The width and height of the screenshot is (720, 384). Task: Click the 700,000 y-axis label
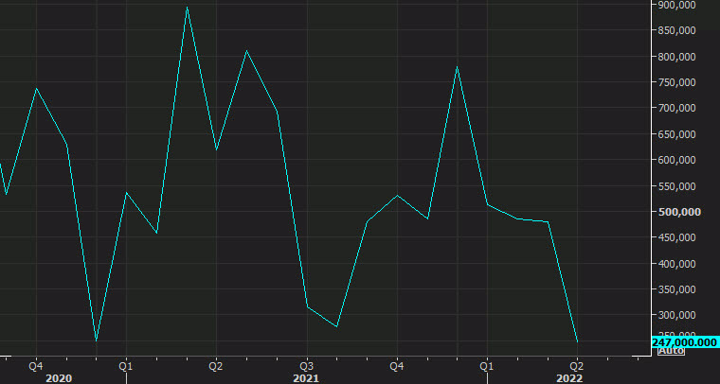click(x=676, y=108)
